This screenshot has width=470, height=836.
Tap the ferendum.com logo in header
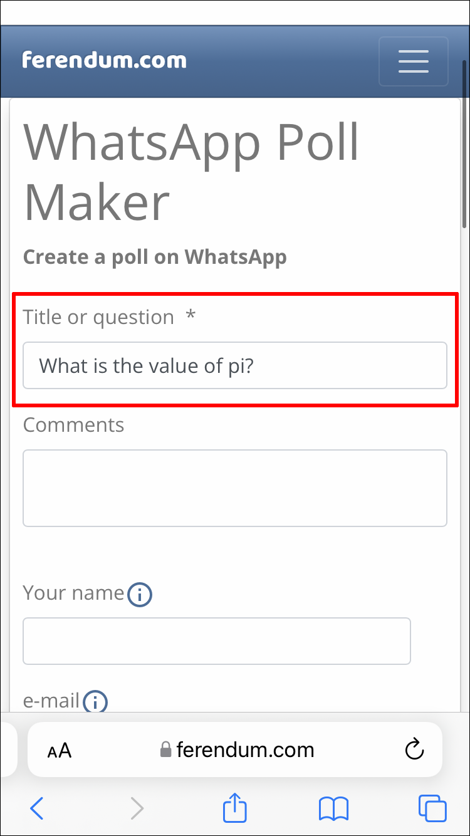[x=104, y=60]
